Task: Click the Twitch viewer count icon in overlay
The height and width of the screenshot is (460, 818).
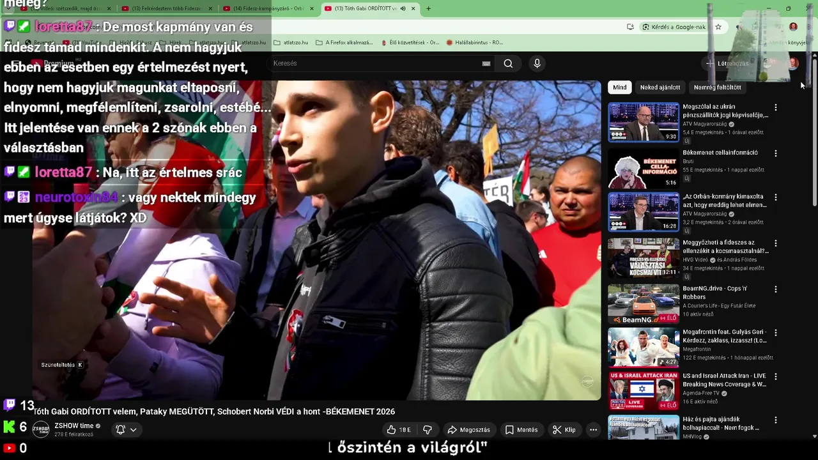Action: click(10, 404)
